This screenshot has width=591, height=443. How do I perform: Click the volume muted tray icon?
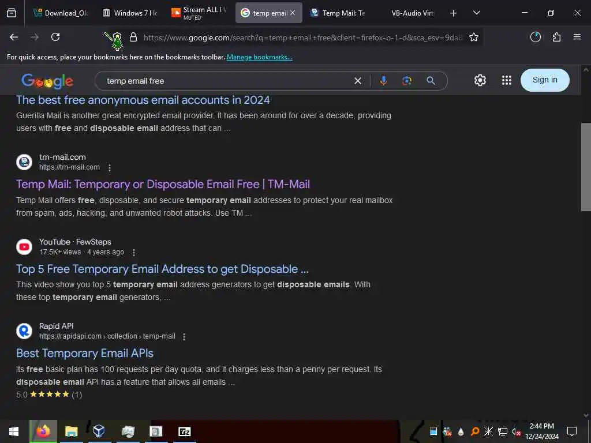516,431
